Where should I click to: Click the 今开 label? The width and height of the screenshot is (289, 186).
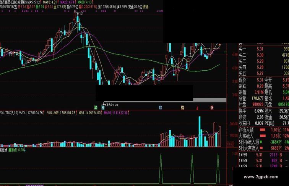click(268, 80)
